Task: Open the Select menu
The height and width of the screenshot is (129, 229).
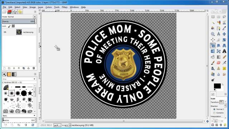Action: coord(17,7)
